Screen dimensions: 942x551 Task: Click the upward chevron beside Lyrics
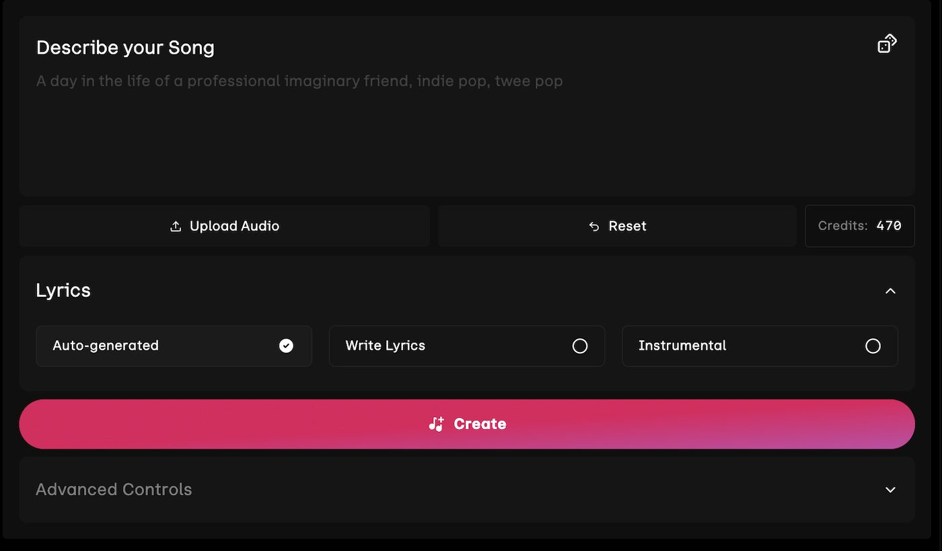(890, 291)
